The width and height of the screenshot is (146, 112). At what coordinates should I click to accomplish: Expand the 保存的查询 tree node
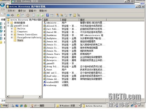pyautogui.click(x=8, y=23)
